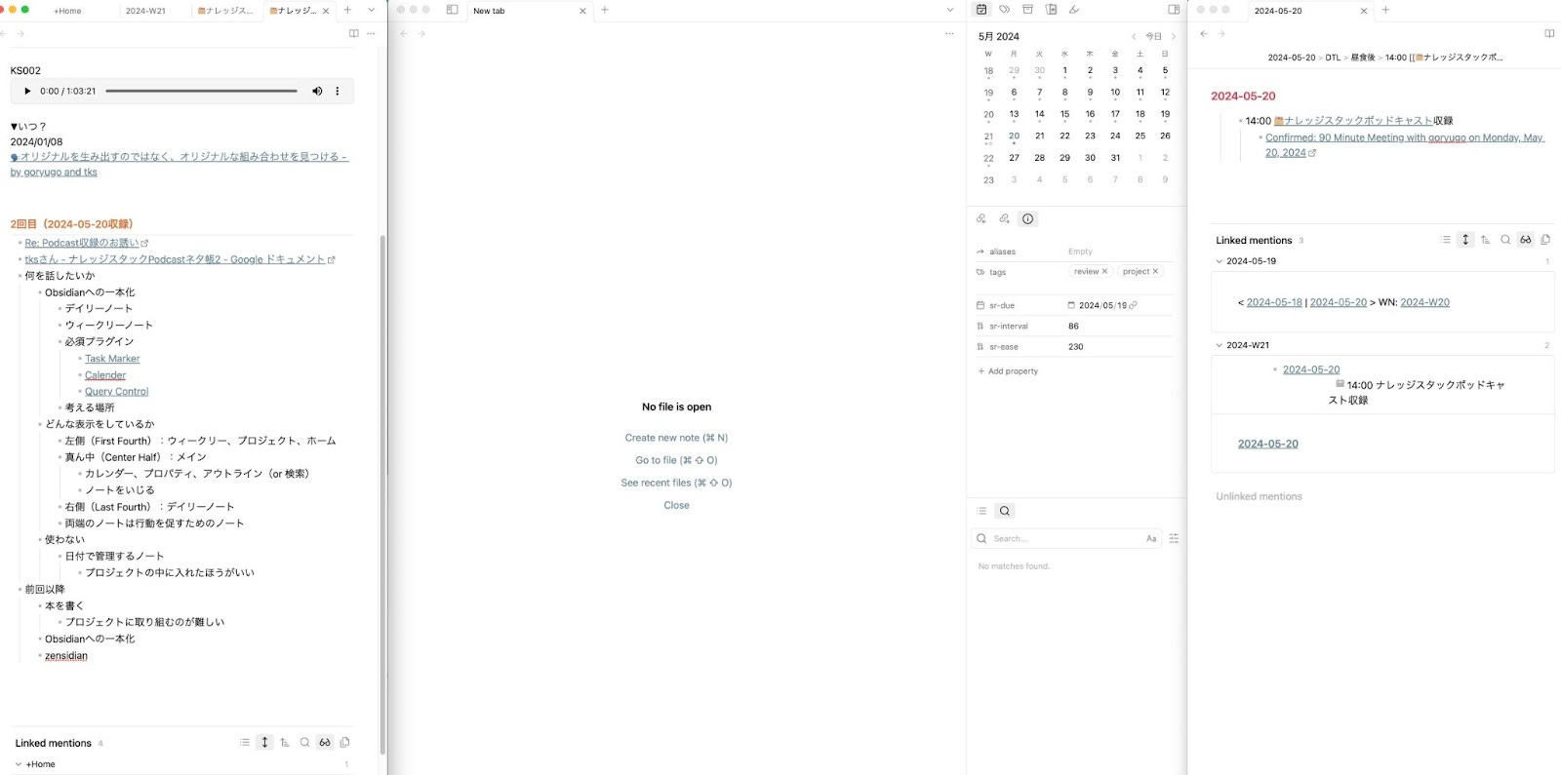
Task: Focus the sidebar Search field
Action: click(1066, 538)
